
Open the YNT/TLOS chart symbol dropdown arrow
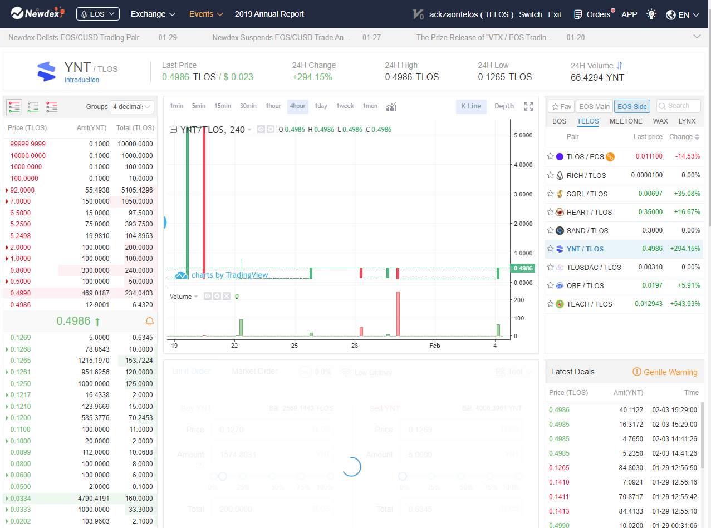point(249,130)
